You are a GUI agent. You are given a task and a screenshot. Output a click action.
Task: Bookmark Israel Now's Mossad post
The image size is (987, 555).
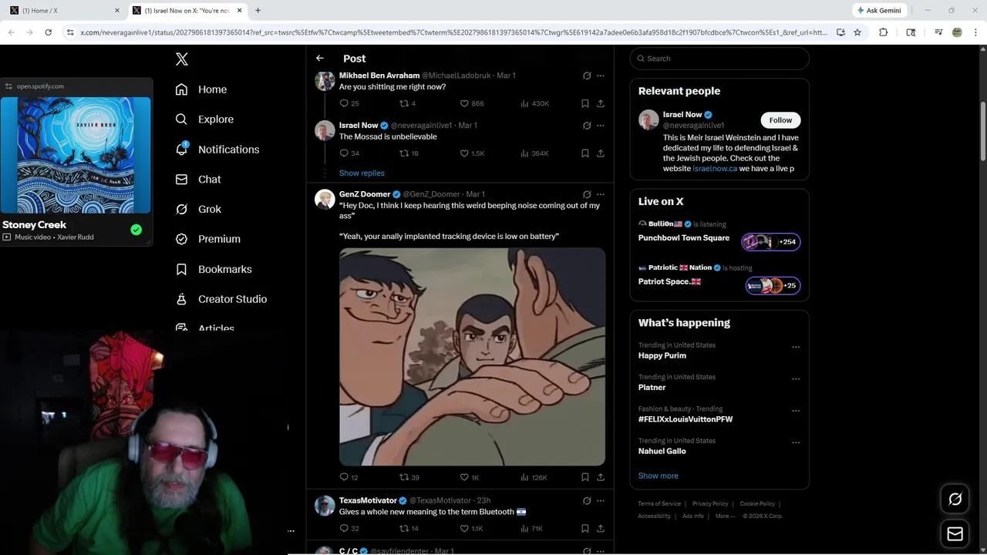point(585,153)
